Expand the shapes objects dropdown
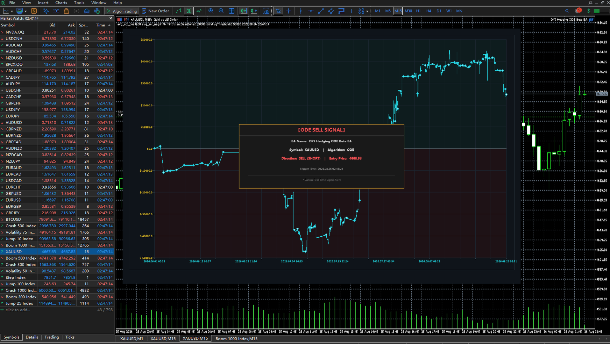Viewport: 610px width, 344px height. (x=367, y=11)
